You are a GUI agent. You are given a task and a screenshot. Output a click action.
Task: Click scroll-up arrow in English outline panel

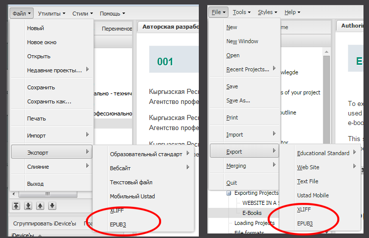click(326, 52)
